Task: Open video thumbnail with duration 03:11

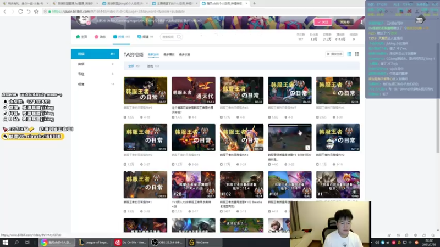Action: click(145, 184)
